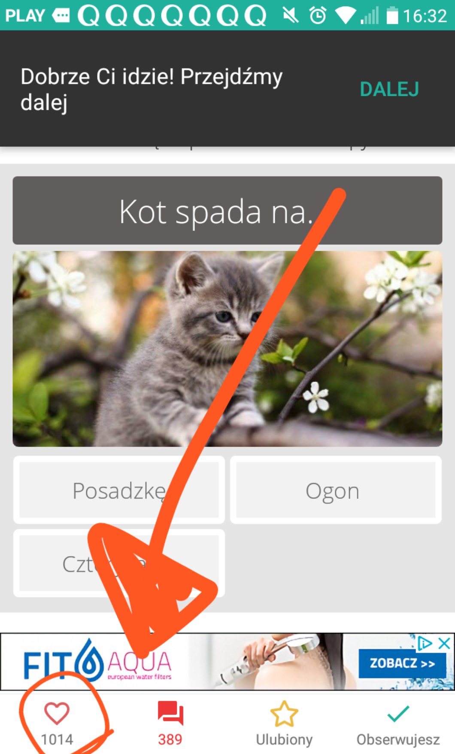Choose the Posadzkę answer
Viewport: 455px width, 754px height.
[119, 490]
